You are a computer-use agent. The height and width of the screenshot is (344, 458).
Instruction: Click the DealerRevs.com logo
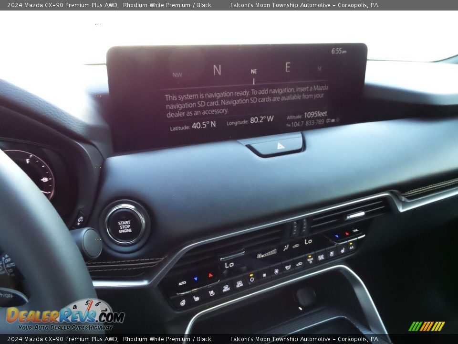pyautogui.click(x=65, y=315)
